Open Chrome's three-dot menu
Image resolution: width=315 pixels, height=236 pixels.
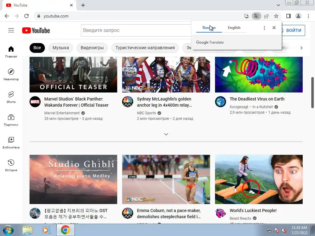(308, 16)
